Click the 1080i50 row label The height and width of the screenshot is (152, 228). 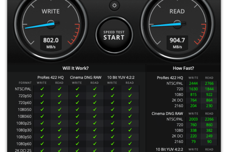click(x=25, y=110)
